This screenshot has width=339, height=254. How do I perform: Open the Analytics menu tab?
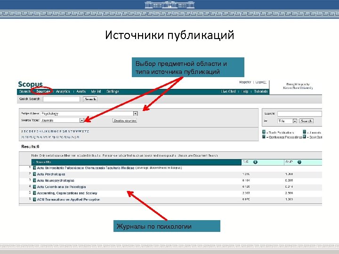tap(63, 91)
